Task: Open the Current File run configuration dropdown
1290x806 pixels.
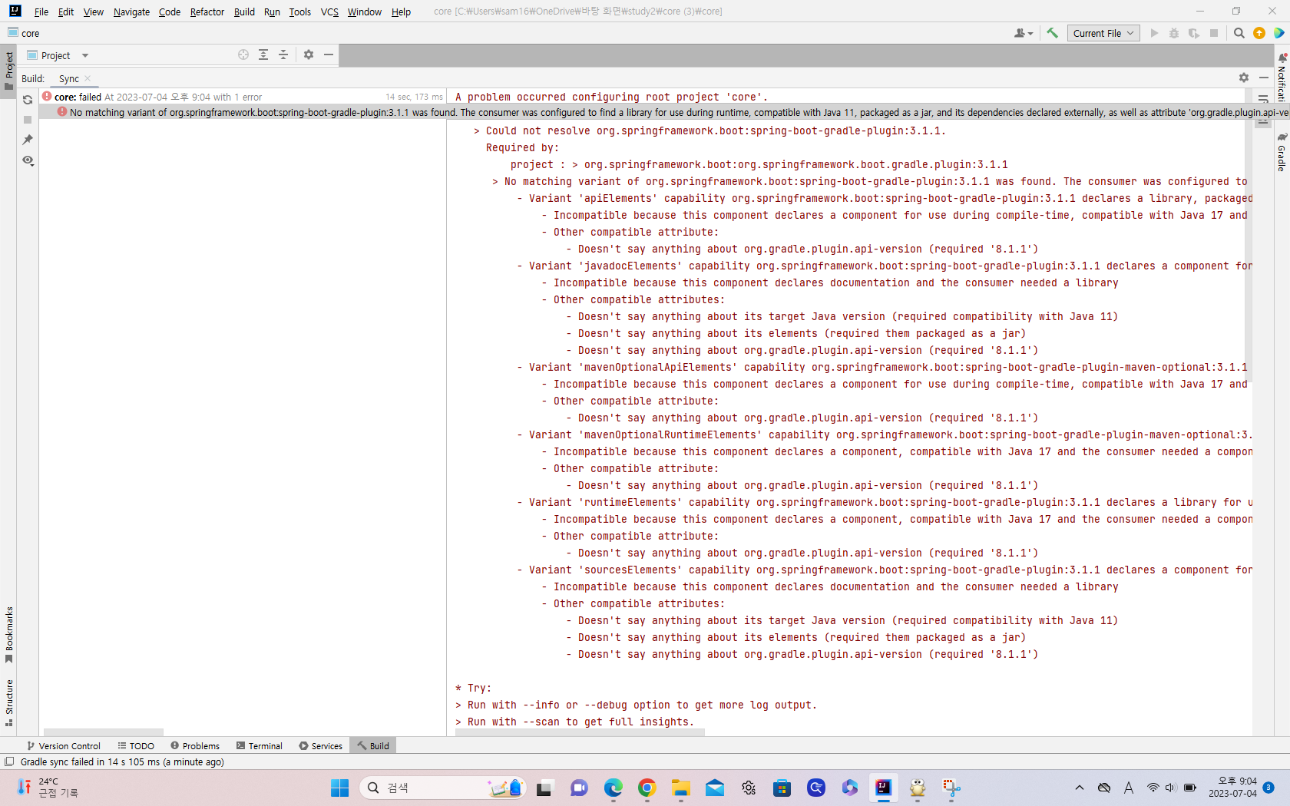Action: tap(1103, 33)
